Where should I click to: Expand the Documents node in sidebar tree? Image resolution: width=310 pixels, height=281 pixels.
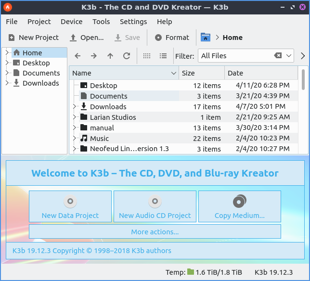click(x=7, y=73)
